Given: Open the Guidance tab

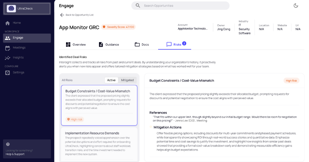Looking at the screenshot, I should coord(109,44).
